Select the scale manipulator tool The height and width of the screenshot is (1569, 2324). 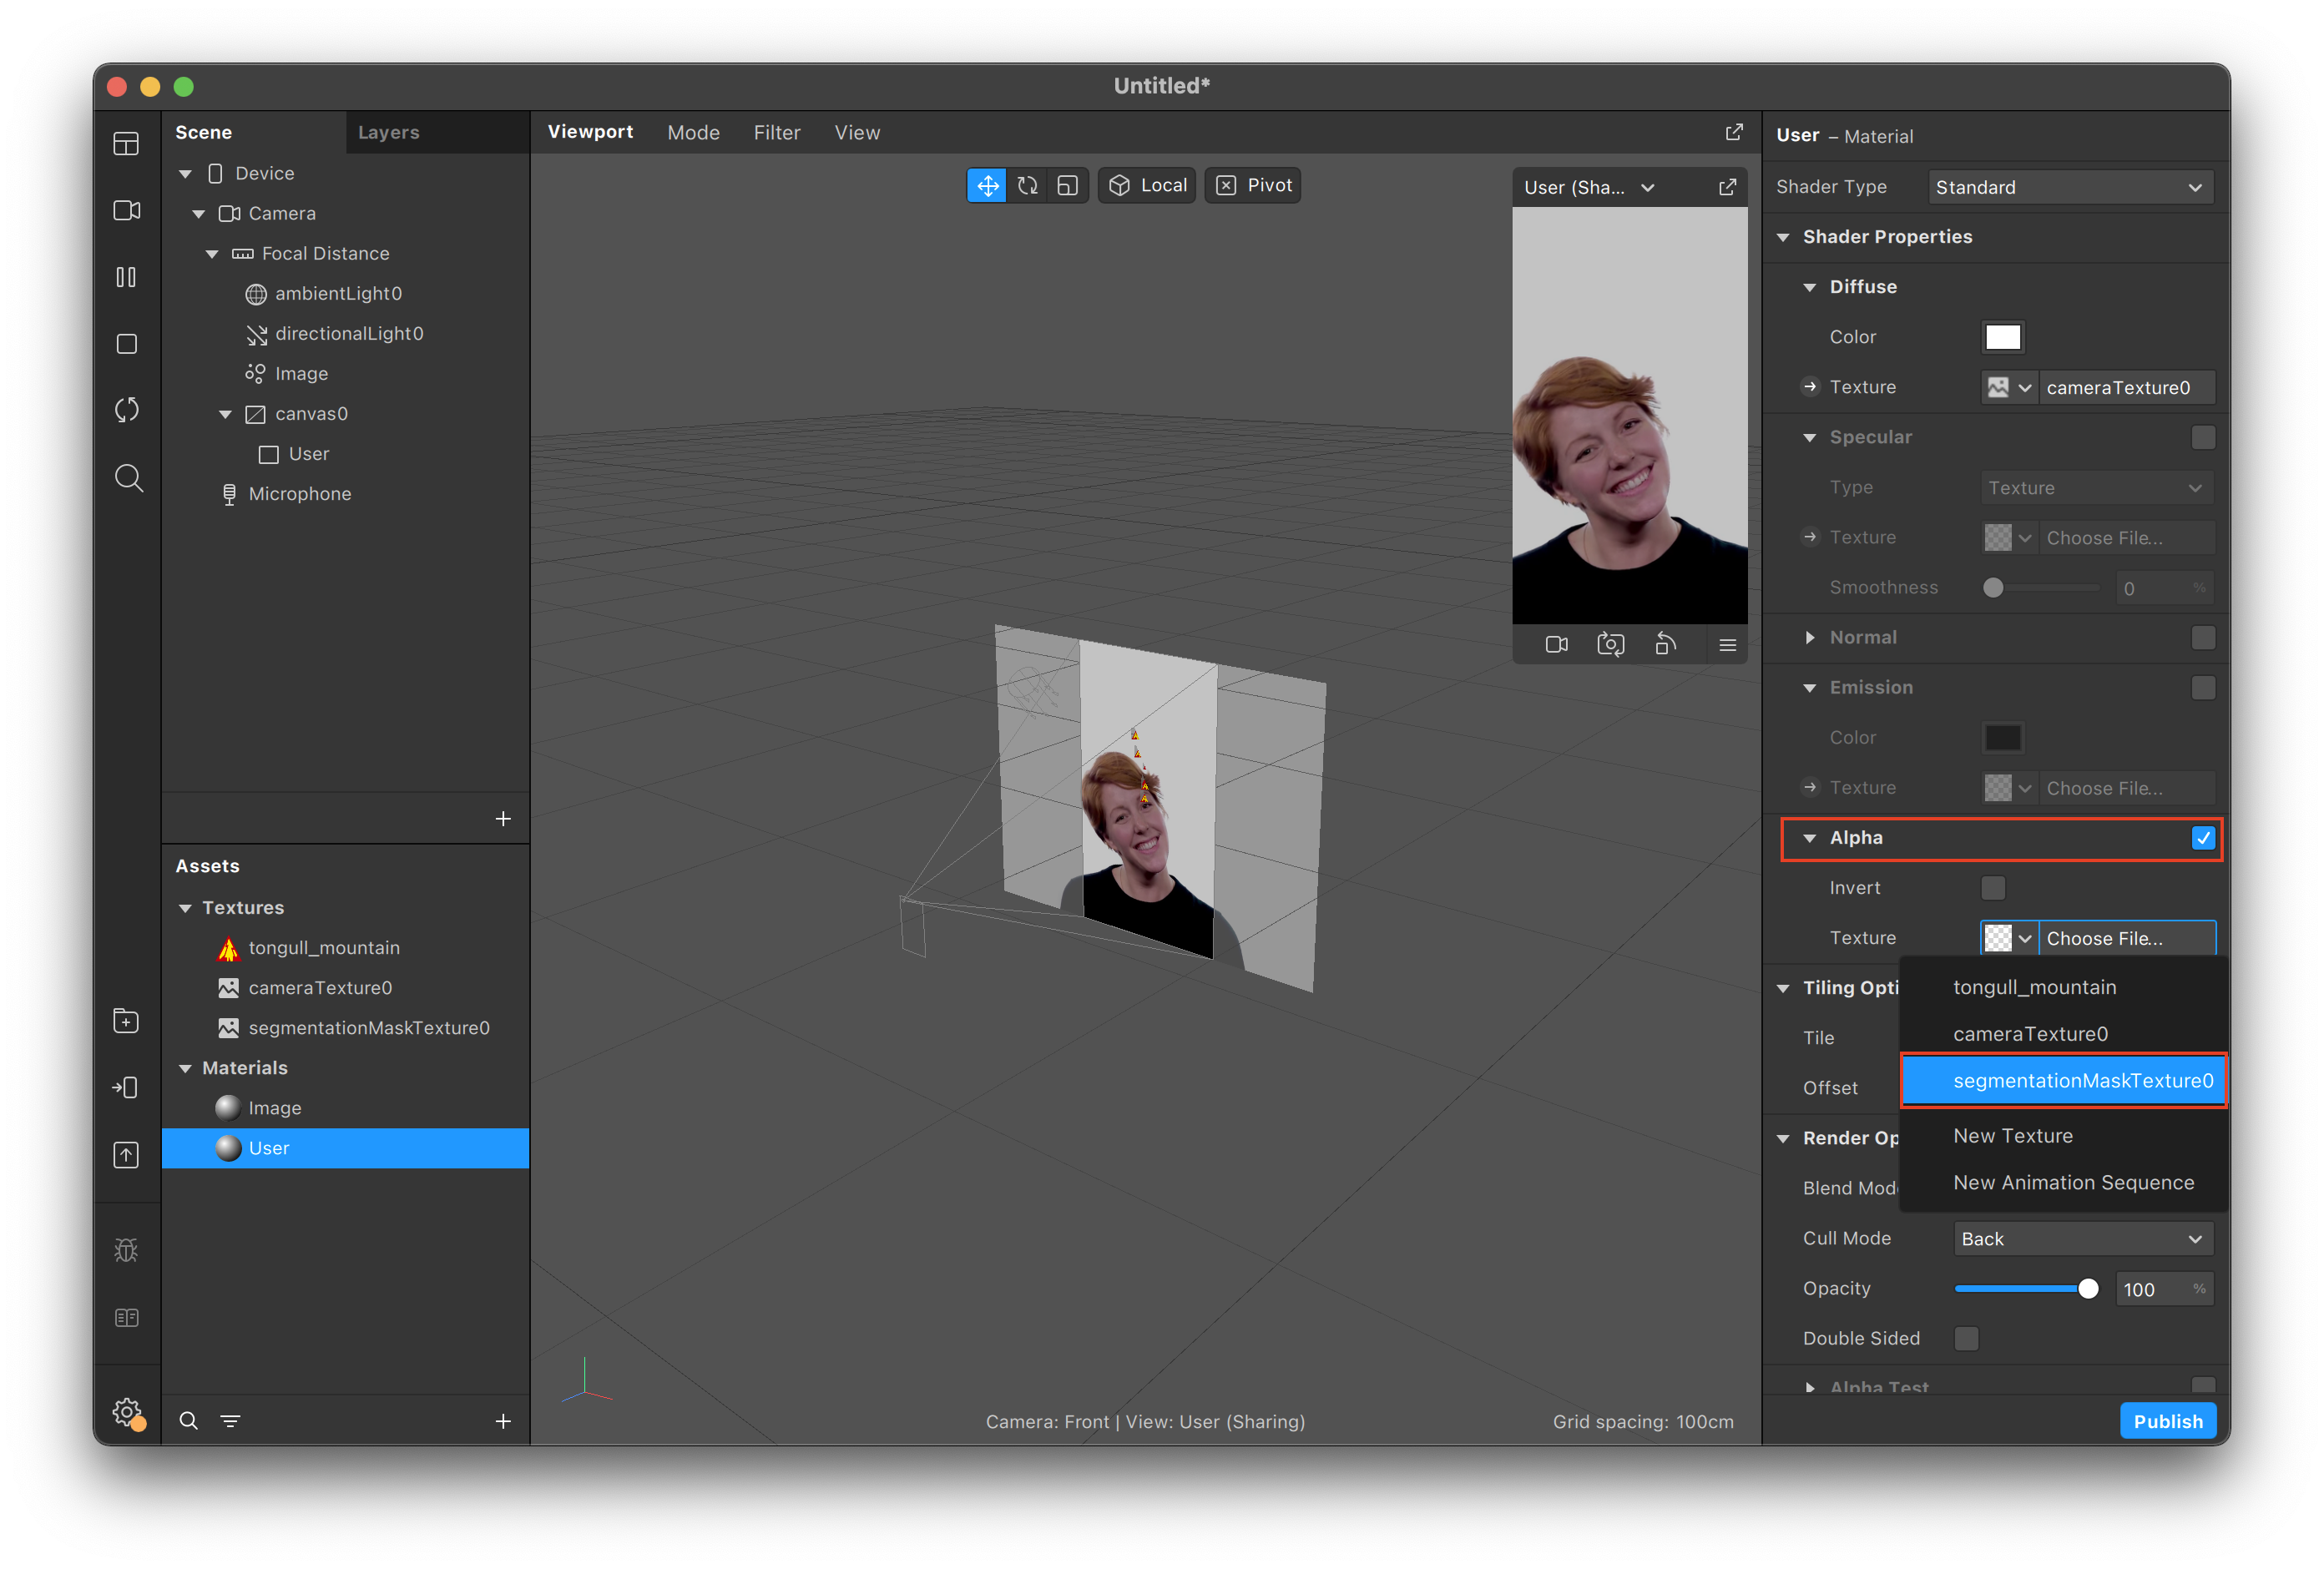coord(1067,186)
